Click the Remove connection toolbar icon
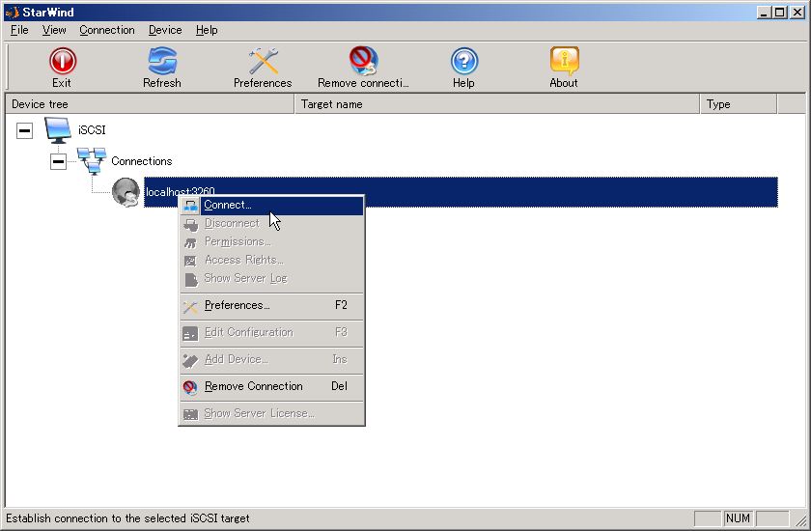Screen dimensions: 811x531 pos(363,63)
